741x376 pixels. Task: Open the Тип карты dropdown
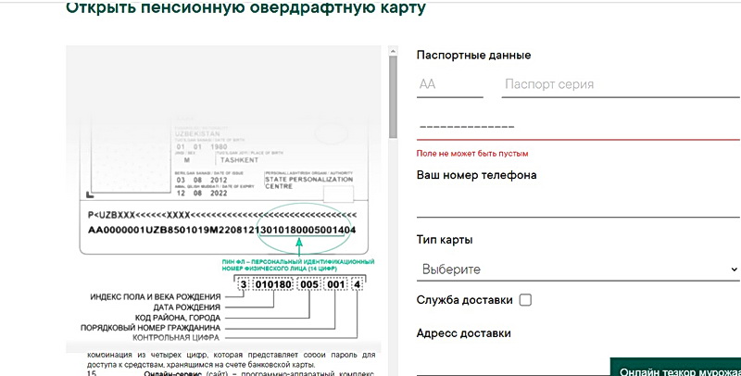click(x=578, y=269)
